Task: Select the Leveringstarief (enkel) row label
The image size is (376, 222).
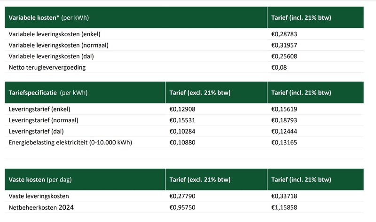Action: pyautogui.click(x=39, y=109)
